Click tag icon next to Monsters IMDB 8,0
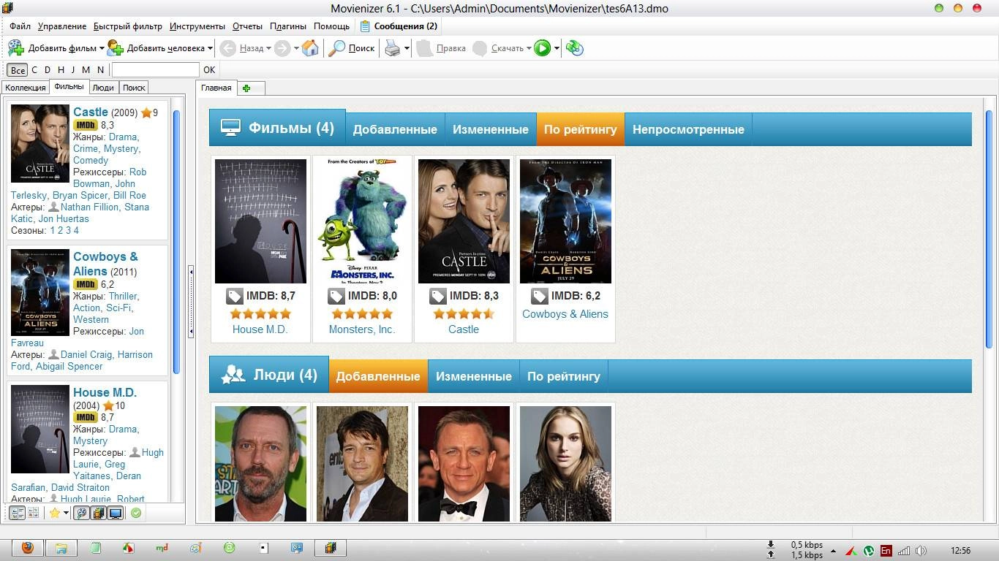This screenshot has height=561, width=999. pos(336,296)
